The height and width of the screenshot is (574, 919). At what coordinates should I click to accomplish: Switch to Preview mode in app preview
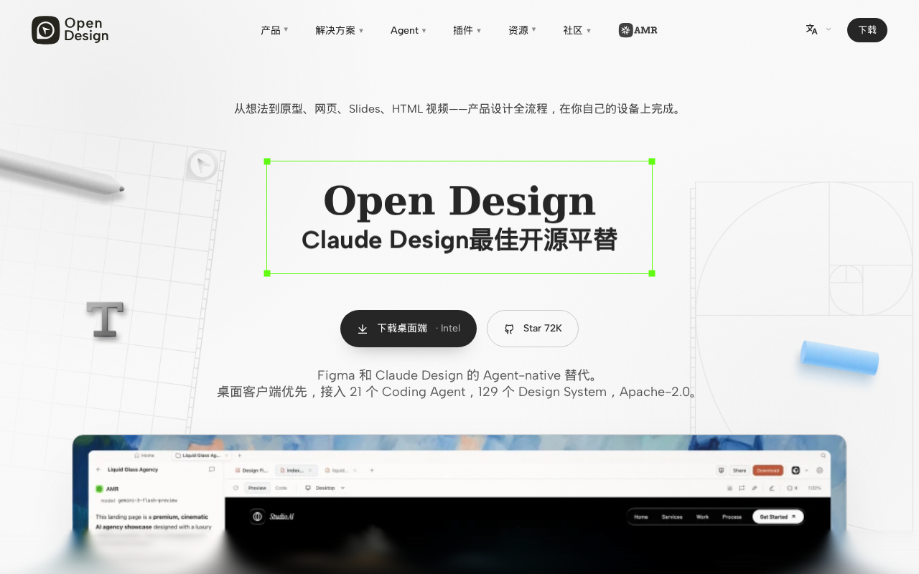click(257, 488)
